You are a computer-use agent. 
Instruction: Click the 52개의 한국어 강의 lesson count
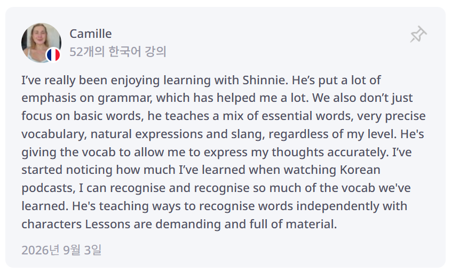118,52
